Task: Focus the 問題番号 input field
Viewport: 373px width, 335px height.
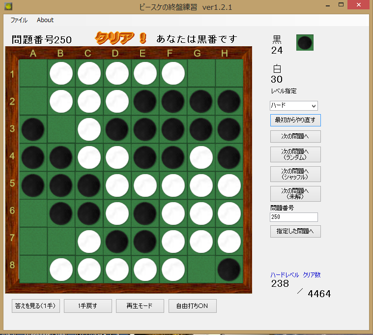Action: 294,217
